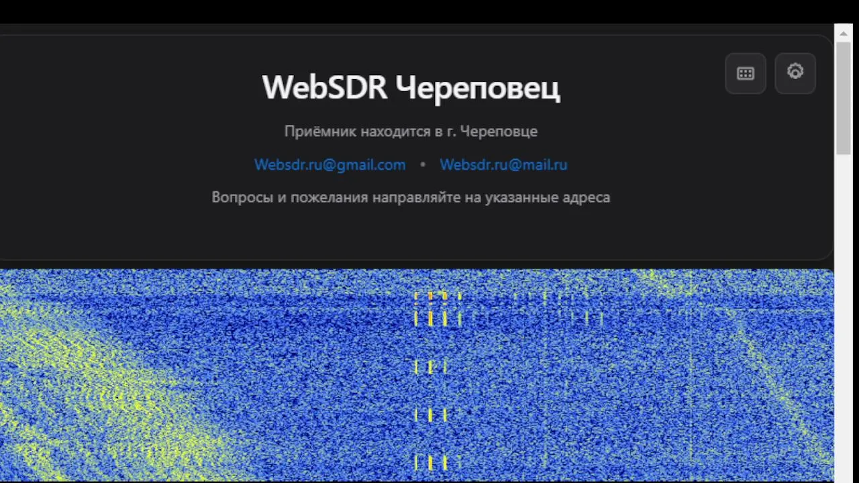
Task: Click the waterfall spectrum display
Action: [417, 375]
